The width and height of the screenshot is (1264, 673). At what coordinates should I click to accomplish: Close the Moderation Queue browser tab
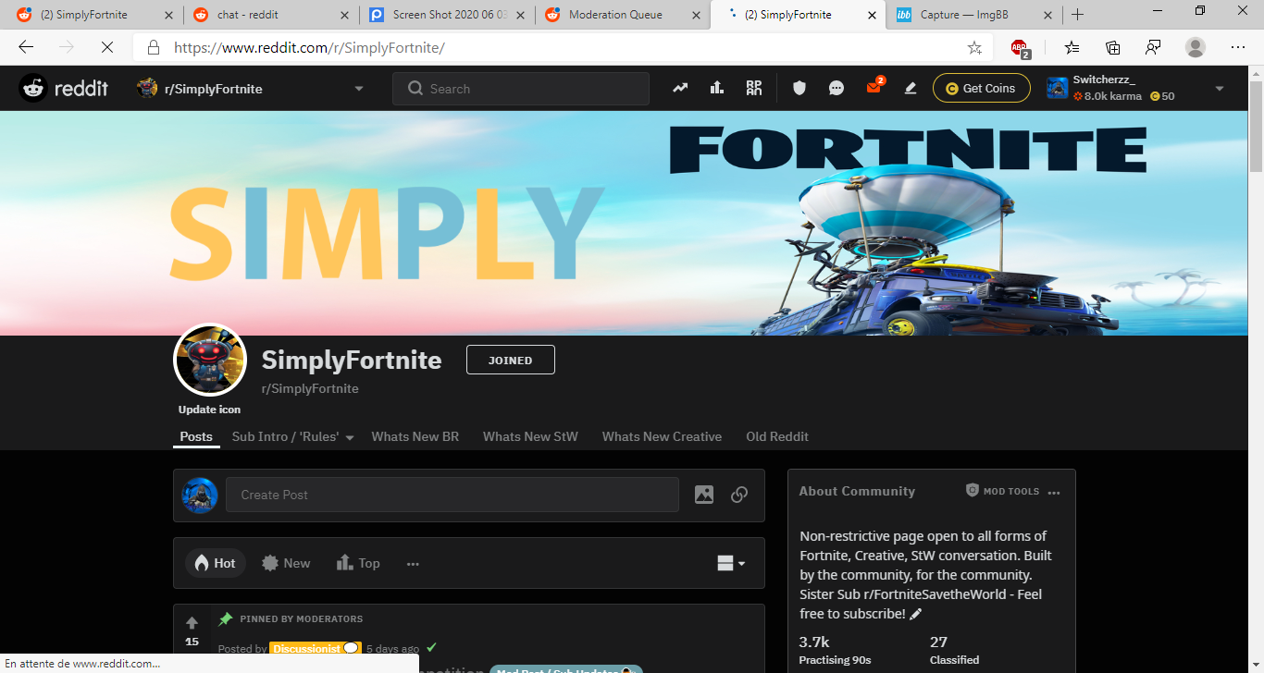click(x=696, y=15)
